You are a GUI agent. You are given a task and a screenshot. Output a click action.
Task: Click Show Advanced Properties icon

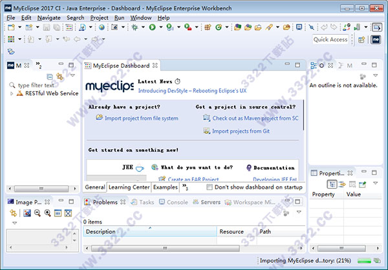[x=342, y=184]
